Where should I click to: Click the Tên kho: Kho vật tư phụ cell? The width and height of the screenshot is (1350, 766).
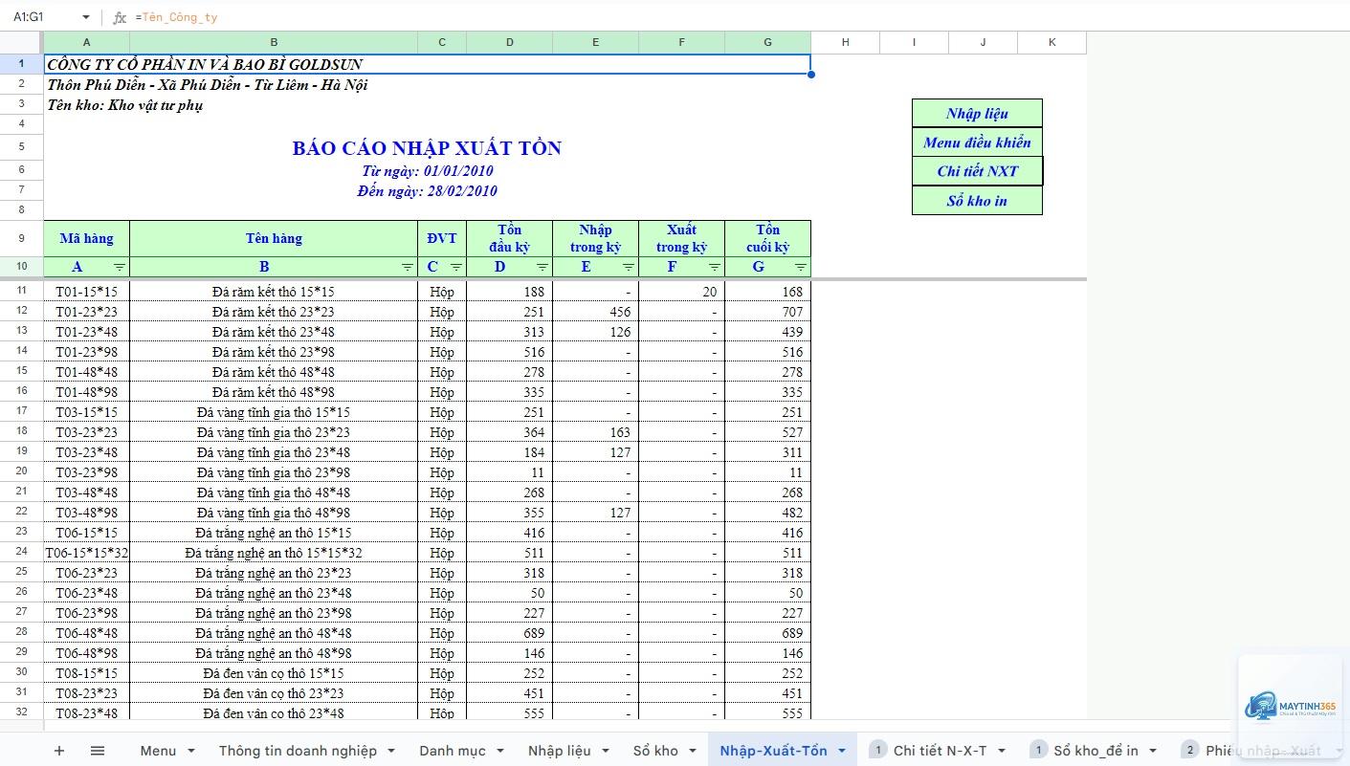tap(125, 105)
